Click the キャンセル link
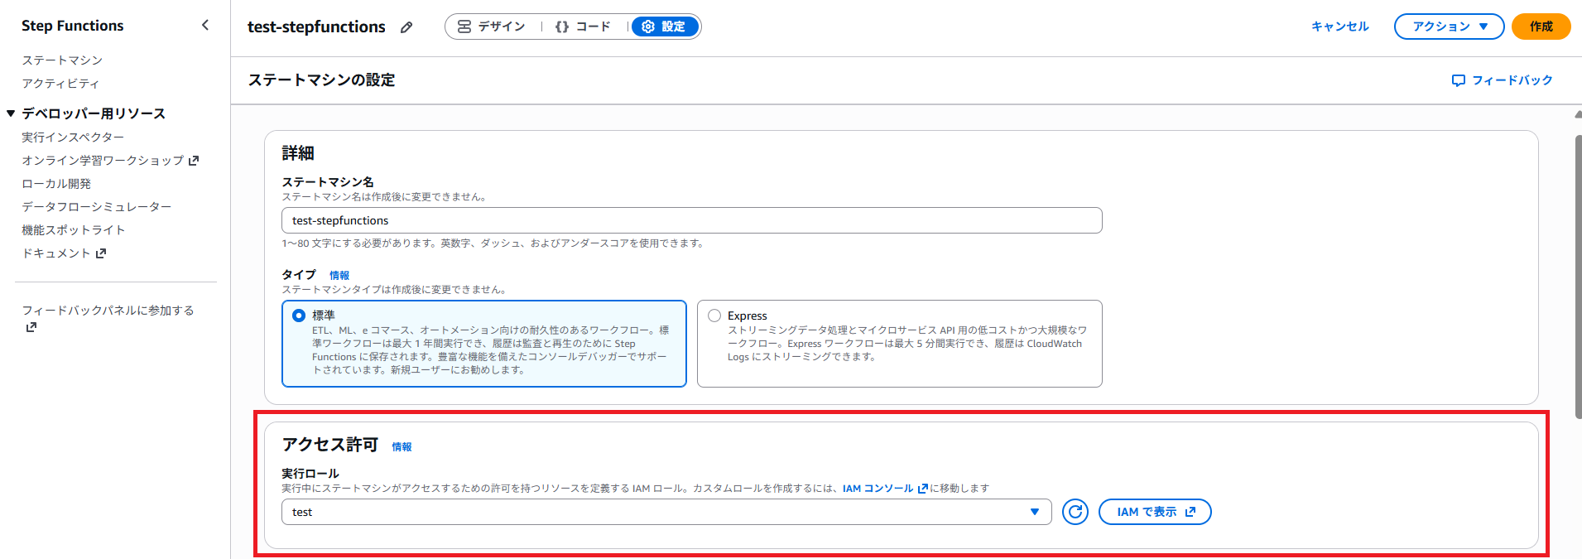This screenshot has height=559, width=1582. pyautogui.click(x=1339, y=27)
